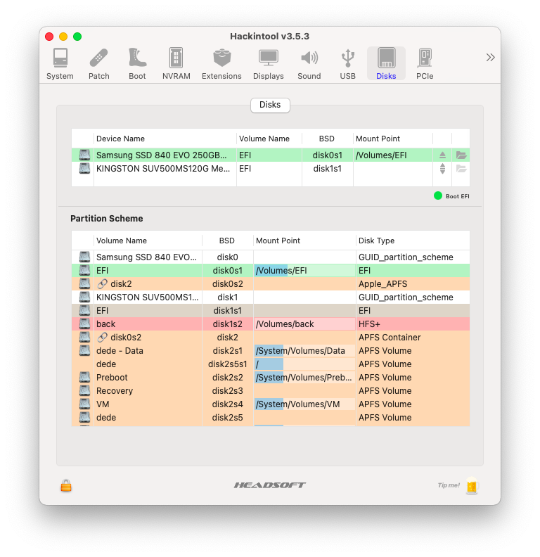Open the USB toolbar section
The height and width of the screenshot is (557, 540).
(347, 64)
